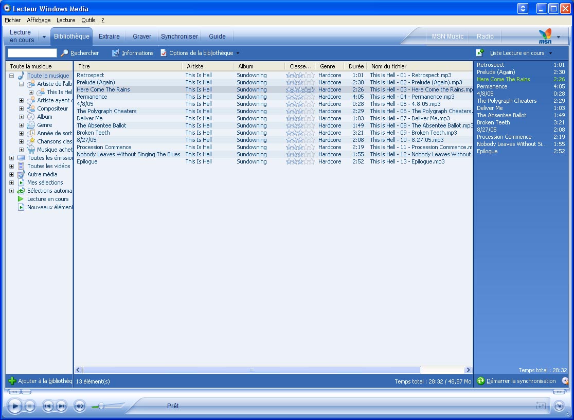Switch to skin mode using bottom-right button

pos(559,406)
